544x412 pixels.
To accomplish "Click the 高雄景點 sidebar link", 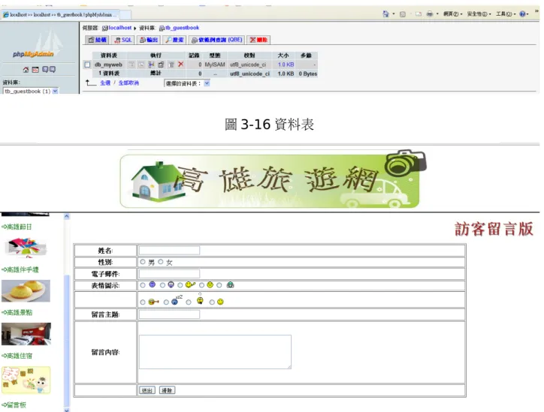I will click(17, 312).
